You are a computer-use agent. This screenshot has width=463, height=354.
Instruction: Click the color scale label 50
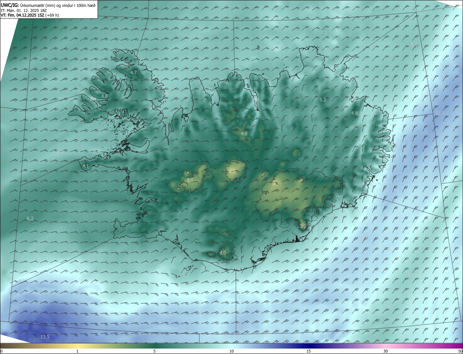(x=460, y=351)
